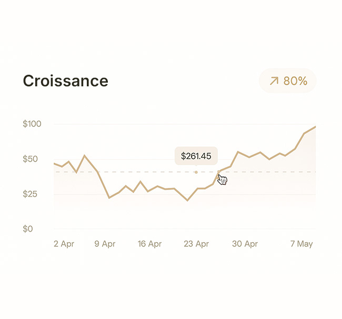Click the 7 May date label
The height and width of the screenshot is (319, 342).
(x=301, y=244)
